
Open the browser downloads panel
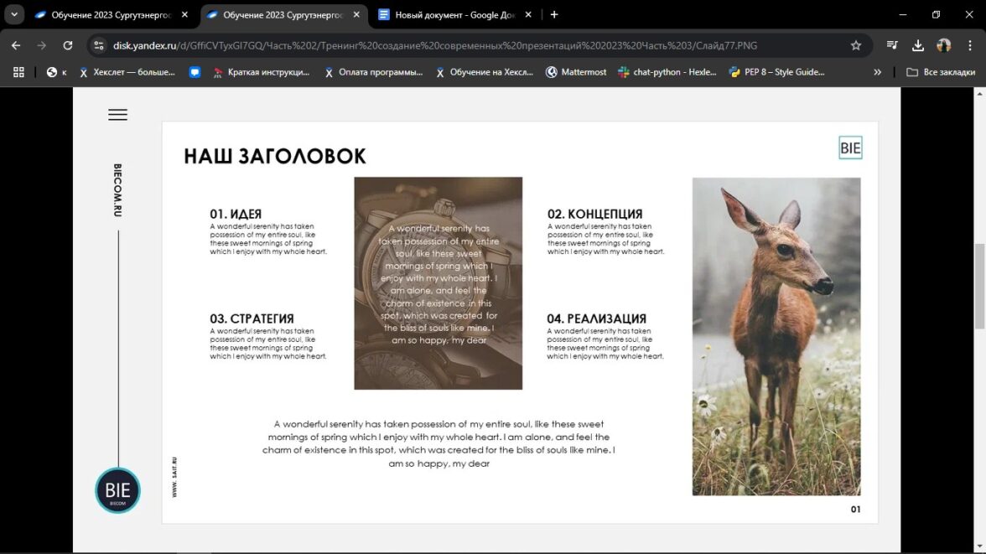[x=918, y=45]
